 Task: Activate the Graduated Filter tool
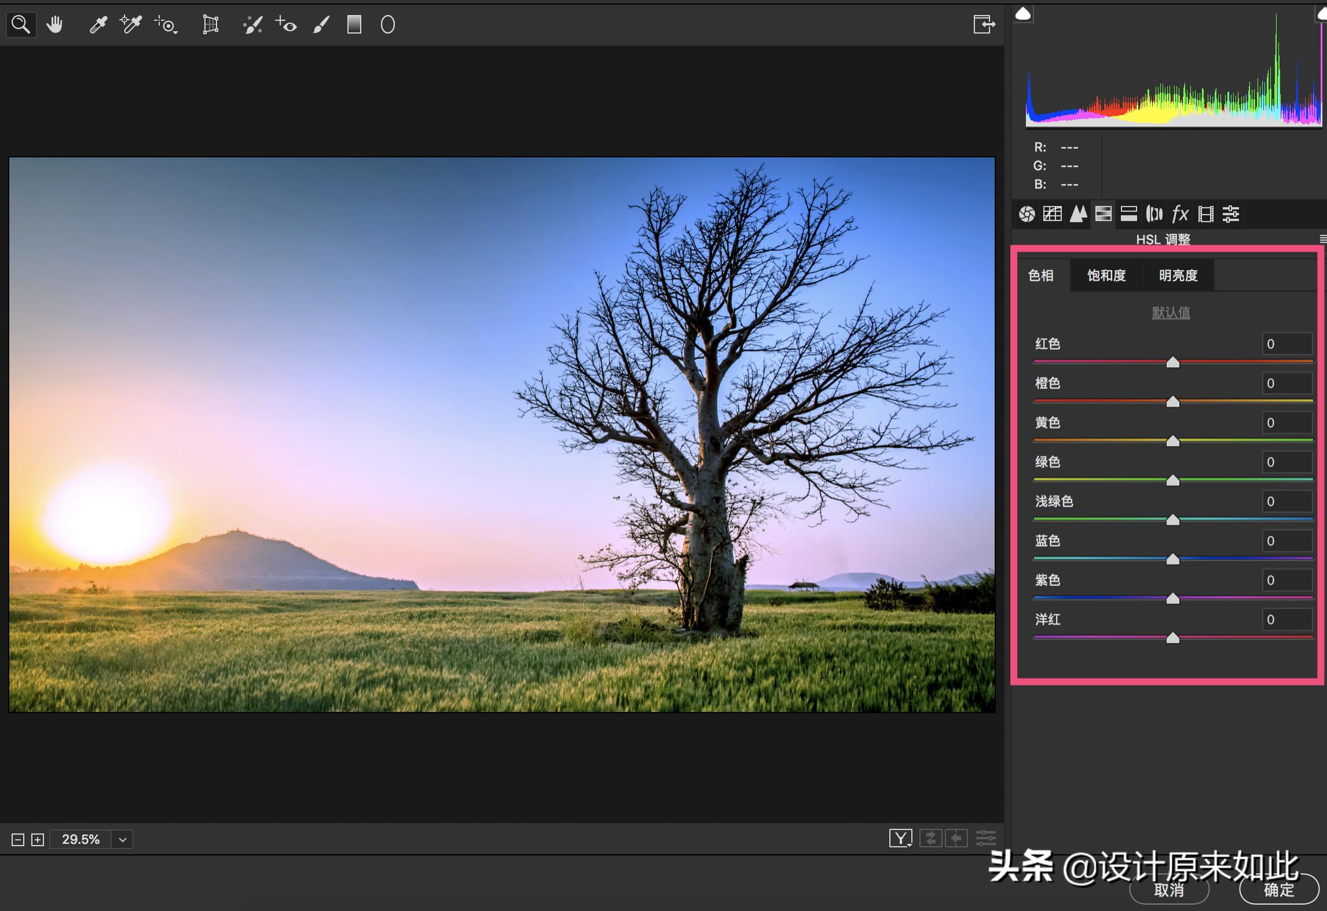354,24
